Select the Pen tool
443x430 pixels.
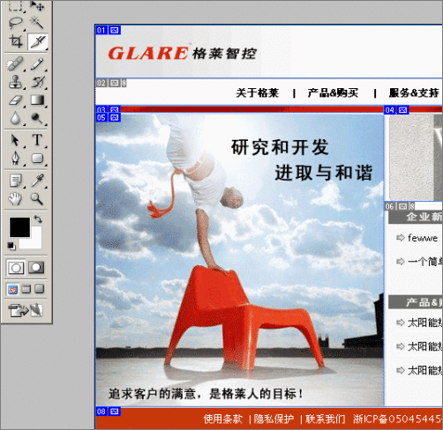[x=15, y=159]
